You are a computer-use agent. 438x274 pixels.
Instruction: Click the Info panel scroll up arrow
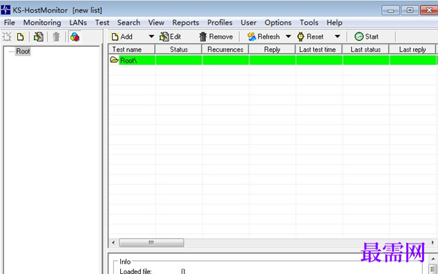433,259
